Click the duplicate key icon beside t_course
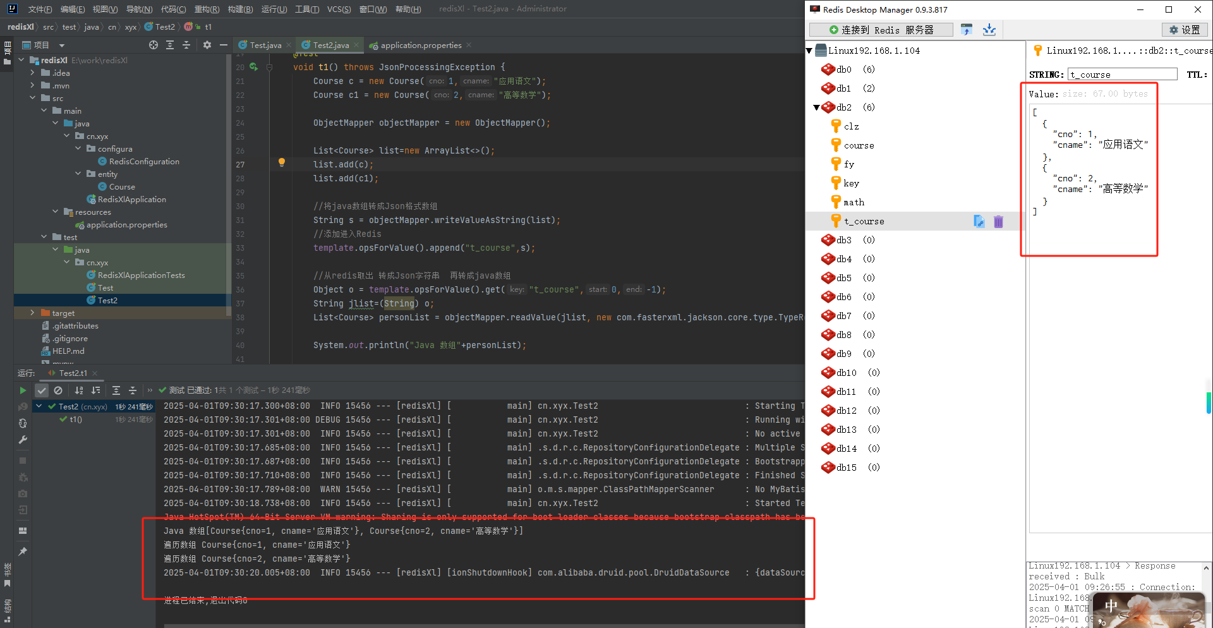 [x=979, y=221]
